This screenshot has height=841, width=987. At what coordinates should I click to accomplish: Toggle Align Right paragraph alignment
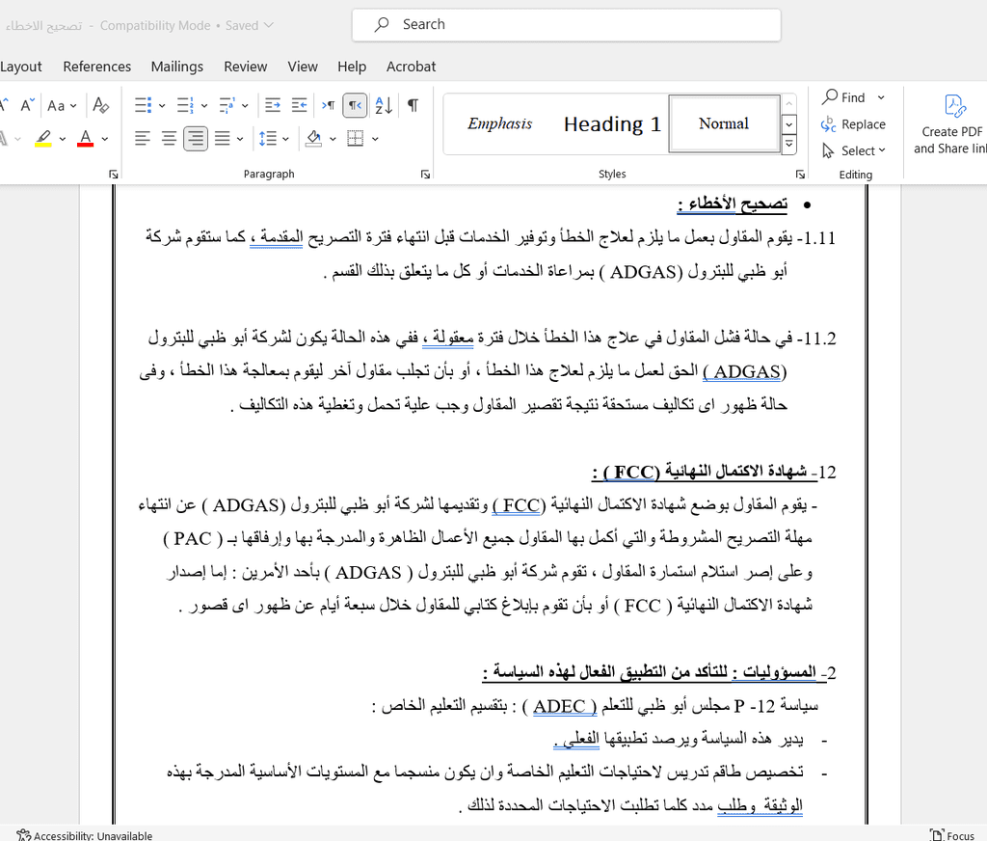coord(196,139)
